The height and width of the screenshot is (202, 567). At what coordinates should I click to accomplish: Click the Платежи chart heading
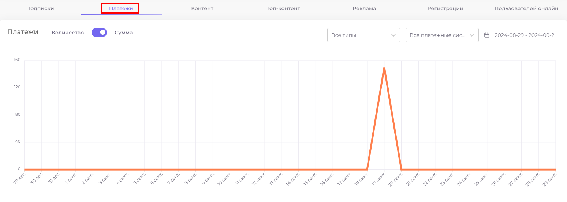[x=23, y=32]
